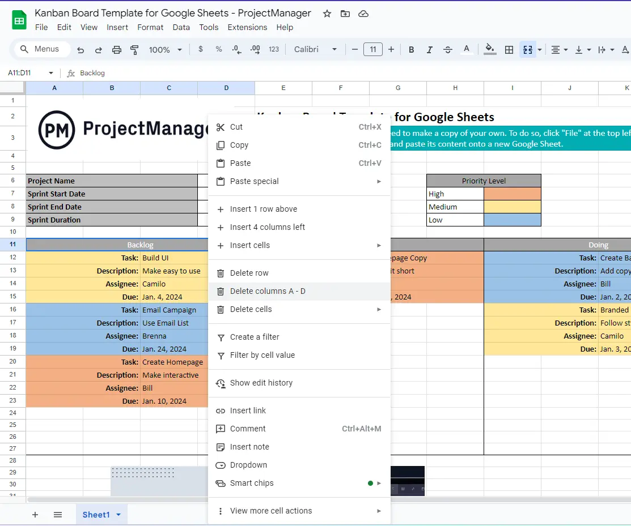Click the High priority color cell
This screenshot has height=526, width=631.
tap(513, 194)
